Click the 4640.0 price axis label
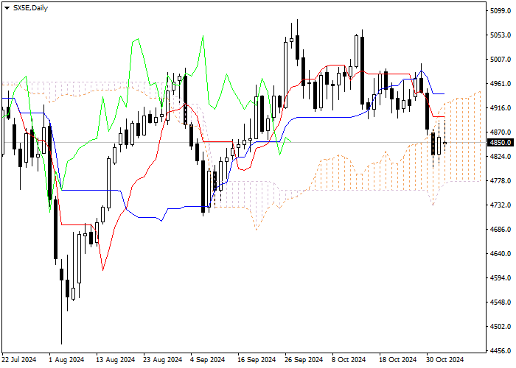The height and width of the screenshot is (368, 516). click(x=501, y=254)
